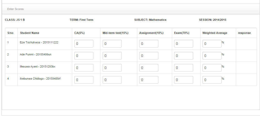The image size is (260, 116).
Task: Click Weighted Average field for Eze Tochukwus
Action: coord(212,44)
